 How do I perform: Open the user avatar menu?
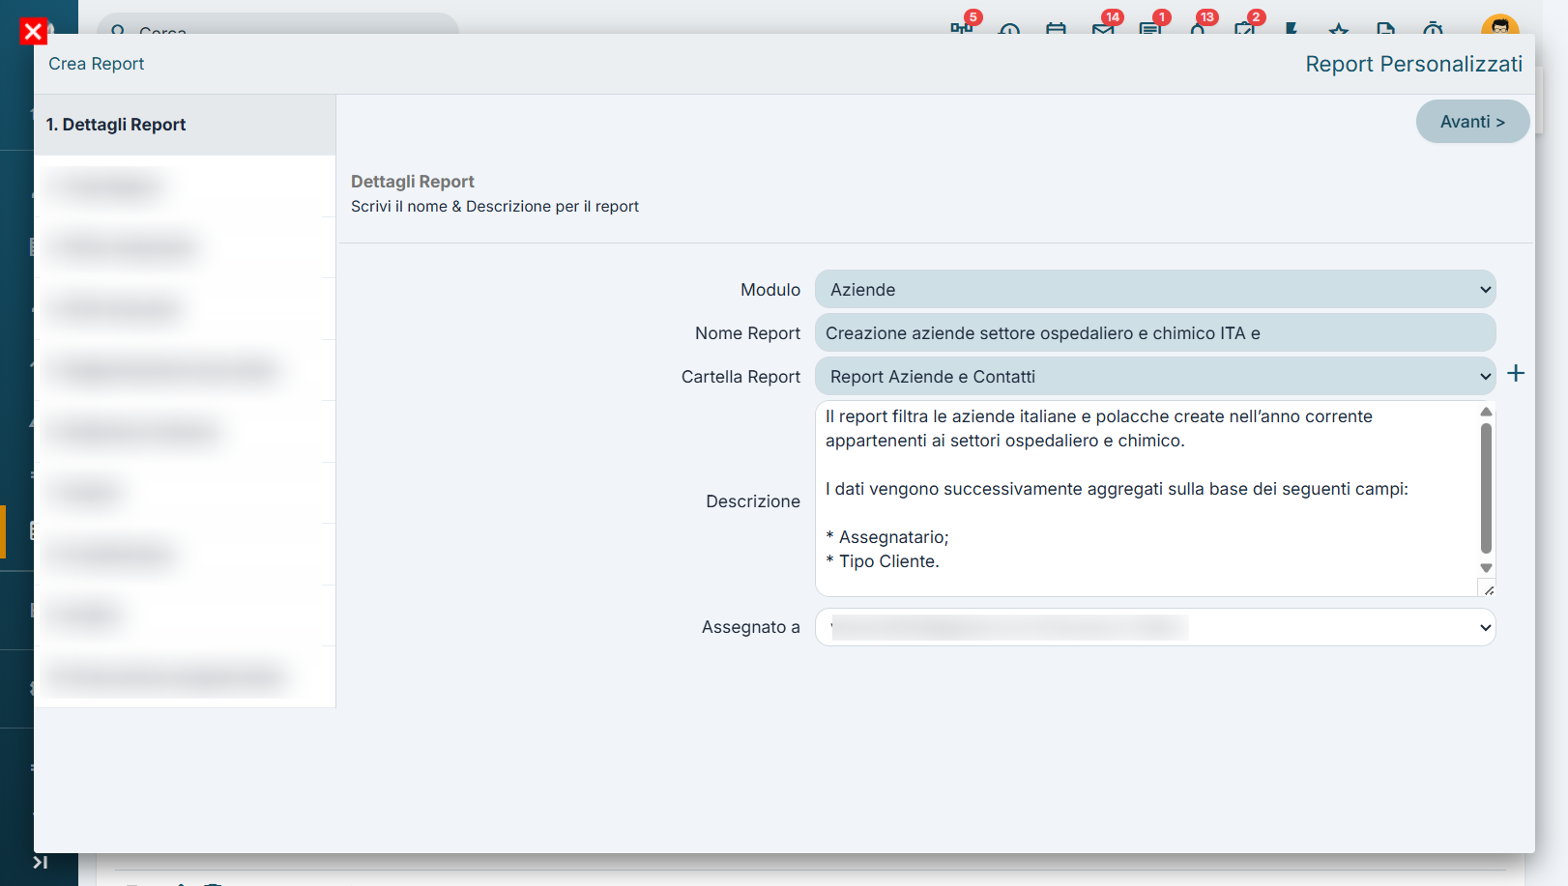[x=1499, y=25]
